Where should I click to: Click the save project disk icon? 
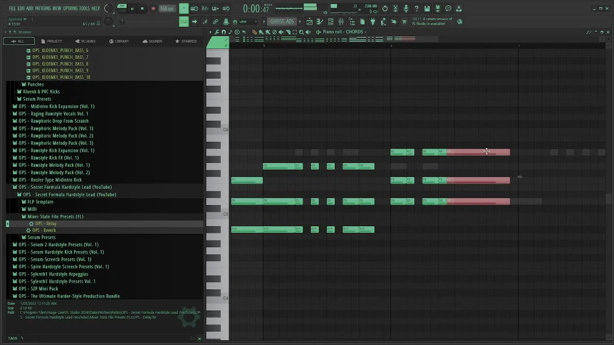tap(427, 9)
